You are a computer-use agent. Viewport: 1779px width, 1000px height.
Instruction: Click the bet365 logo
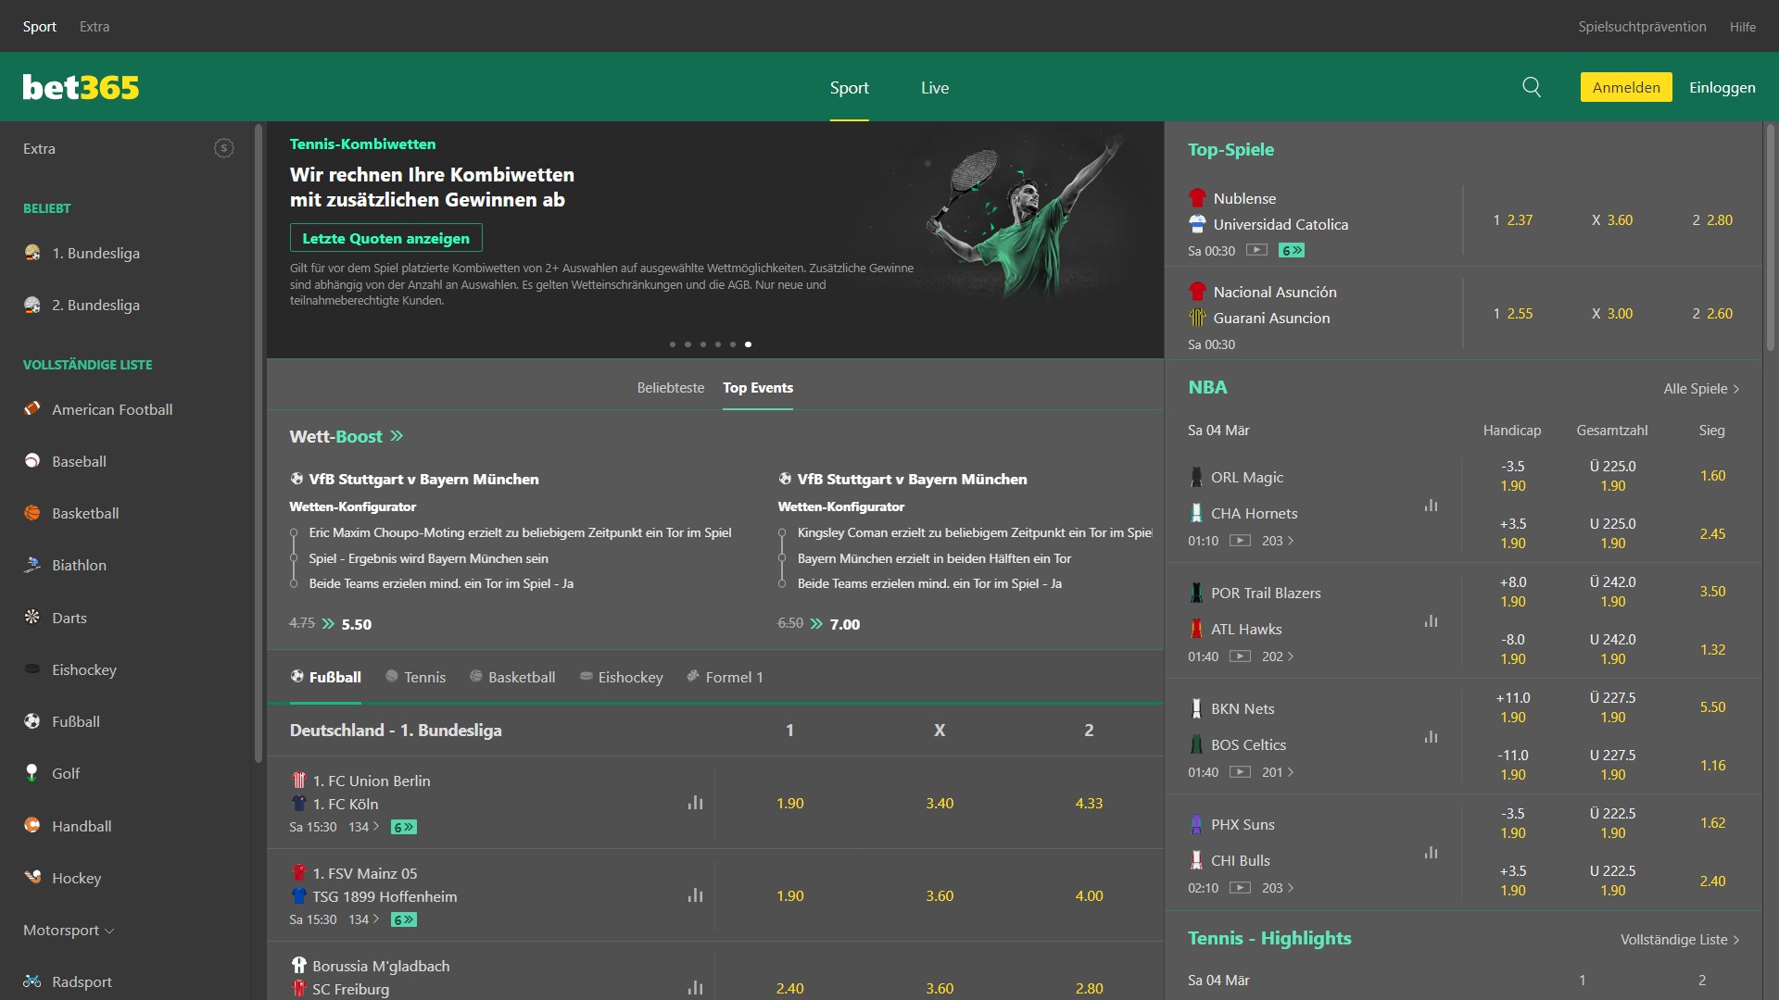click(x=81, y=87)
